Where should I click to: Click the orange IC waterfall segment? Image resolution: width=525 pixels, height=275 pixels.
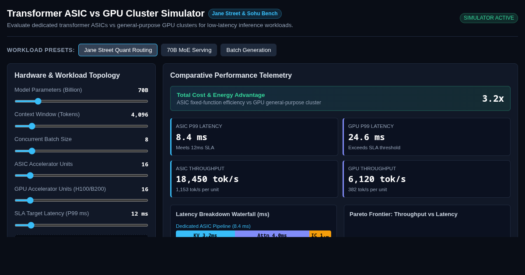320,234
